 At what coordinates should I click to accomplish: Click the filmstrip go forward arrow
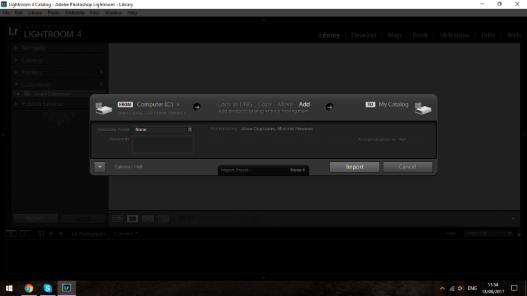[x=60, y=234]
